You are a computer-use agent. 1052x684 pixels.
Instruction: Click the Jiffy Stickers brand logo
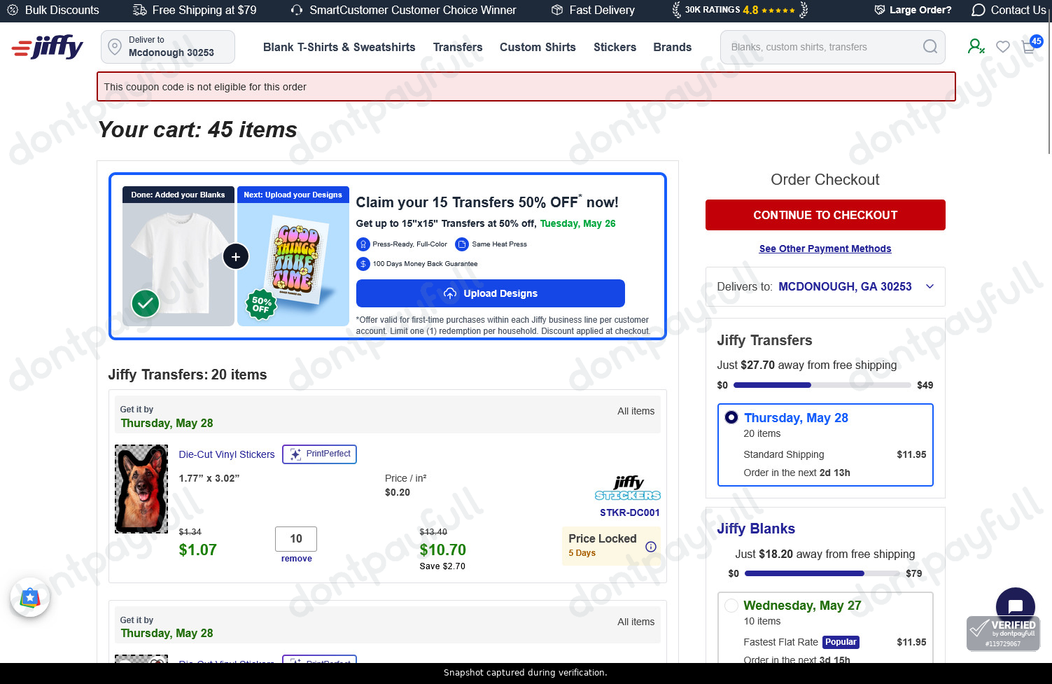pos(628,488)
